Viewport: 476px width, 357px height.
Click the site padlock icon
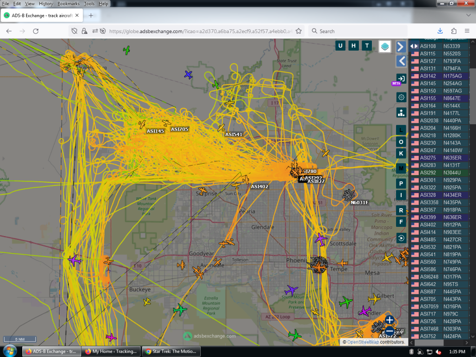(x=85, y=31)
